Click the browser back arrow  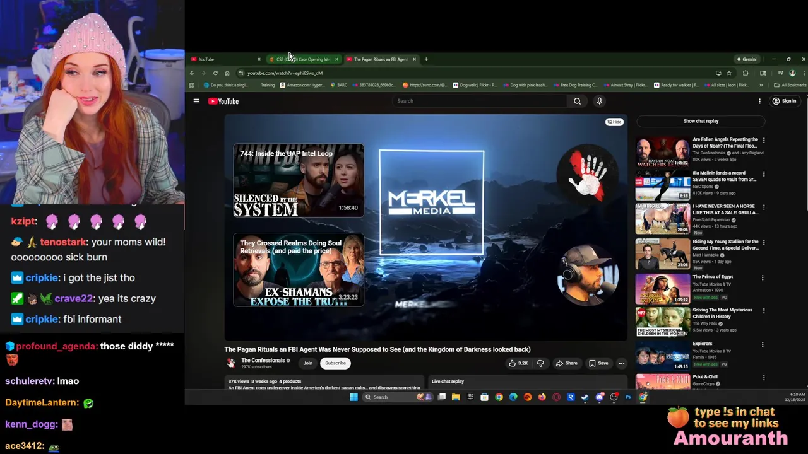[x=192, y=73]
